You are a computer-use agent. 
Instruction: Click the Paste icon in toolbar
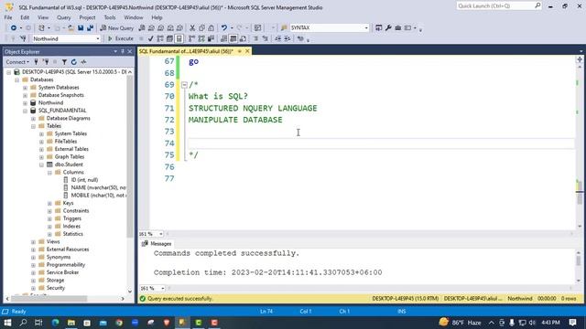211,28
